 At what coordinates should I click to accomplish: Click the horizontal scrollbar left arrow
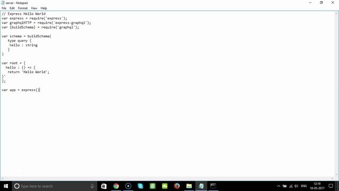pos(2,179)
